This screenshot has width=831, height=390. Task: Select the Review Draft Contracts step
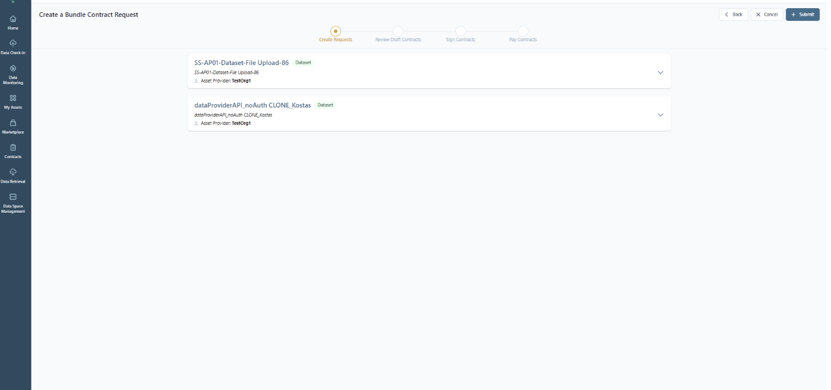pos(398,31)
